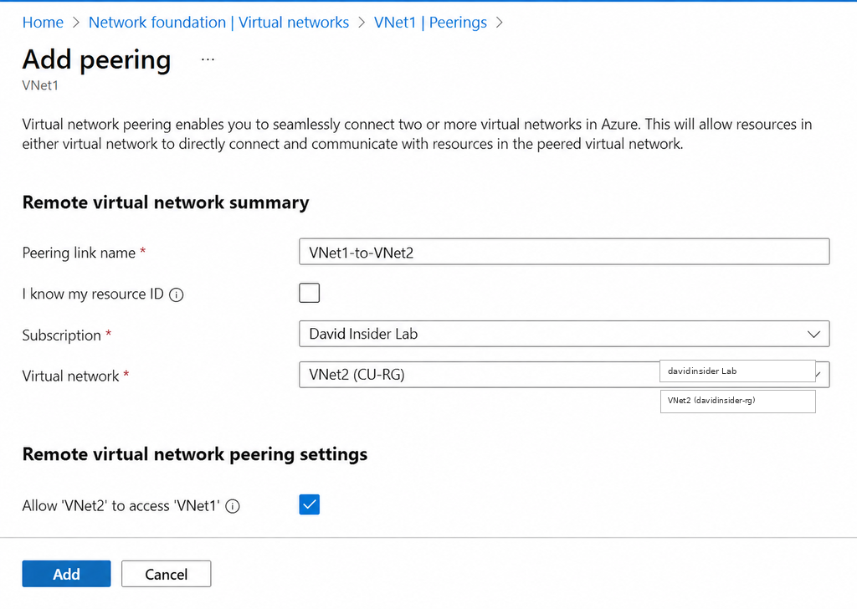Click the Remote virtual network summary heading

[x=166, y=202]
